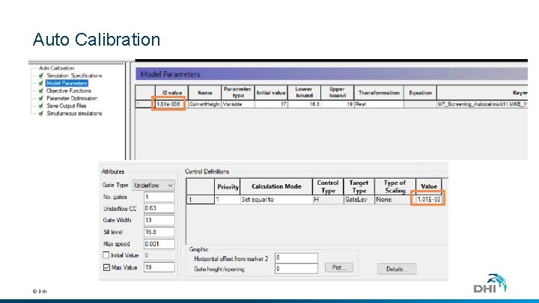Viewport: 539px width, 303px height.
Task: Click green checkmark beside Objective Functions
Action: (41, 91)
